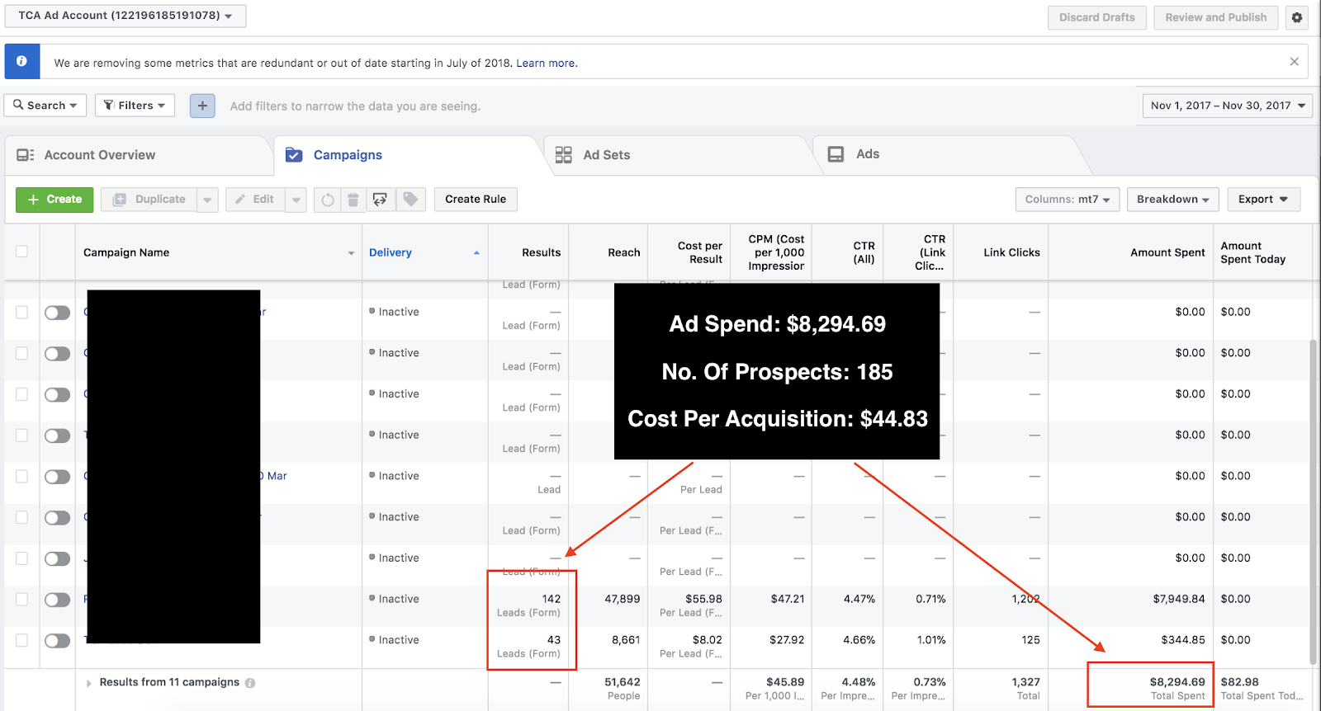The height and width of the screenshot is (711, 1321).
Task: Click the refresh/revert icon in toolbar
Action: (328, 200)
